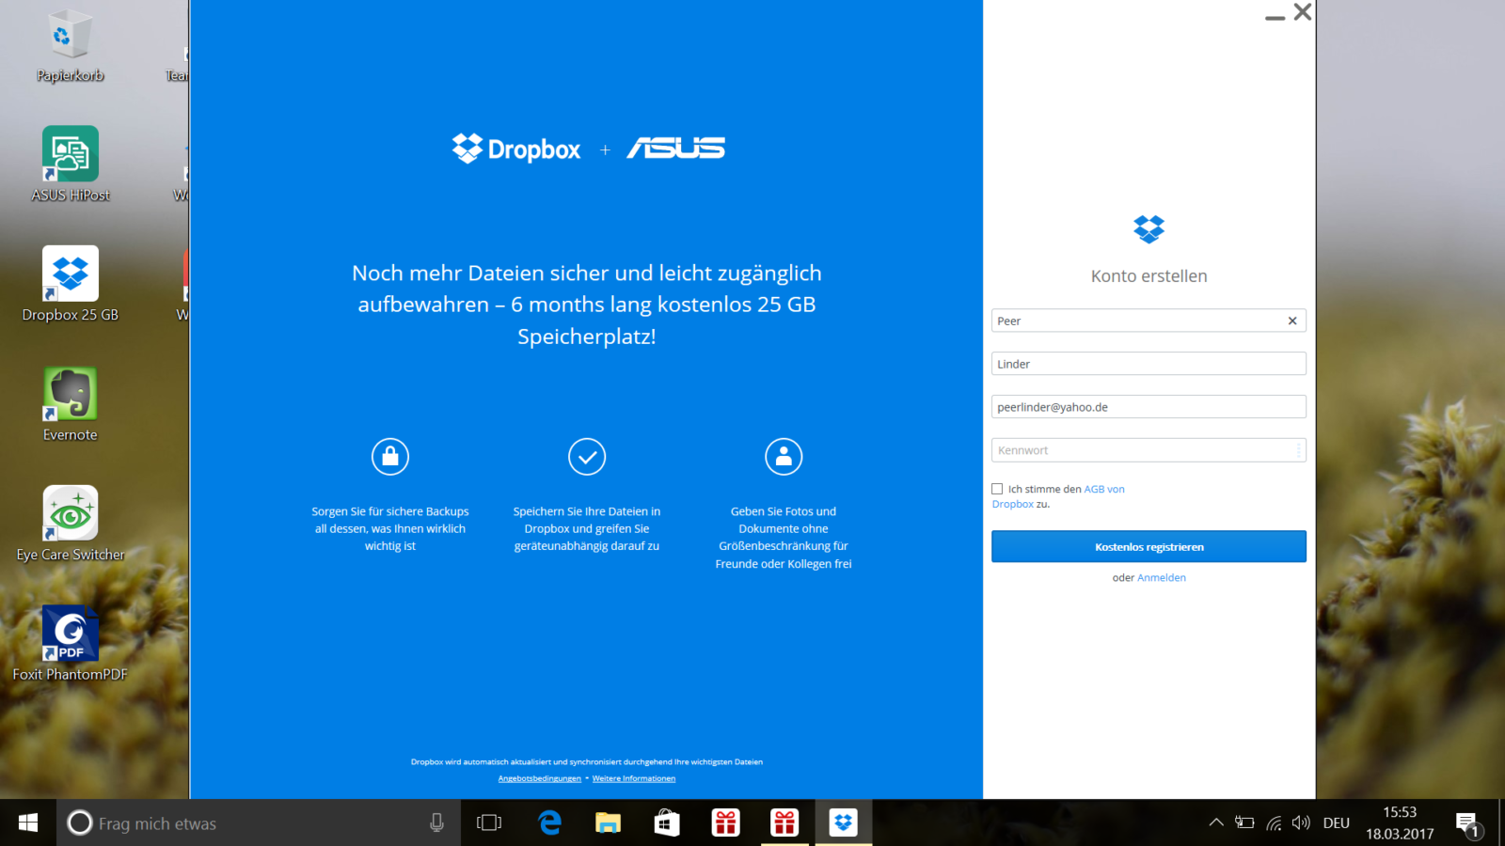Click the Anmelden link
This screenshot has height=846, width=1505.
(x=1162, y=578)
